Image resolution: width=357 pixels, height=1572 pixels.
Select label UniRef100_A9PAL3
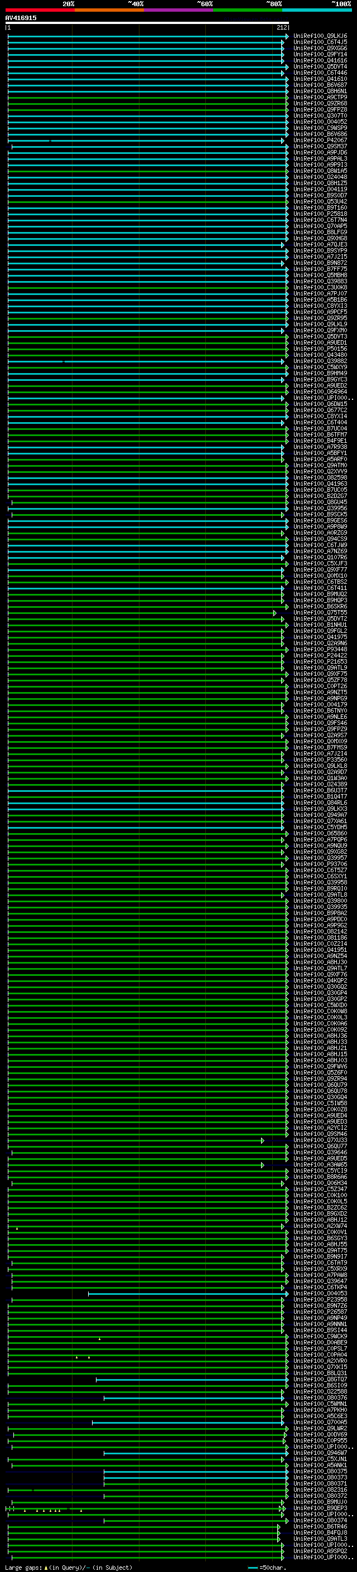click(x=320, y=159)
